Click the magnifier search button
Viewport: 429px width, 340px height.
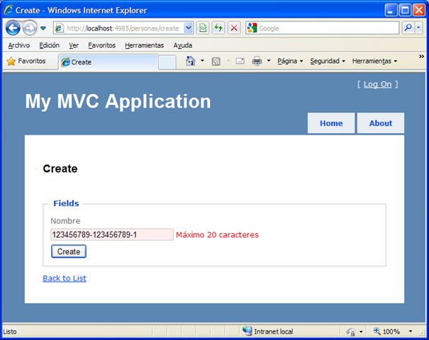(408, 28)
